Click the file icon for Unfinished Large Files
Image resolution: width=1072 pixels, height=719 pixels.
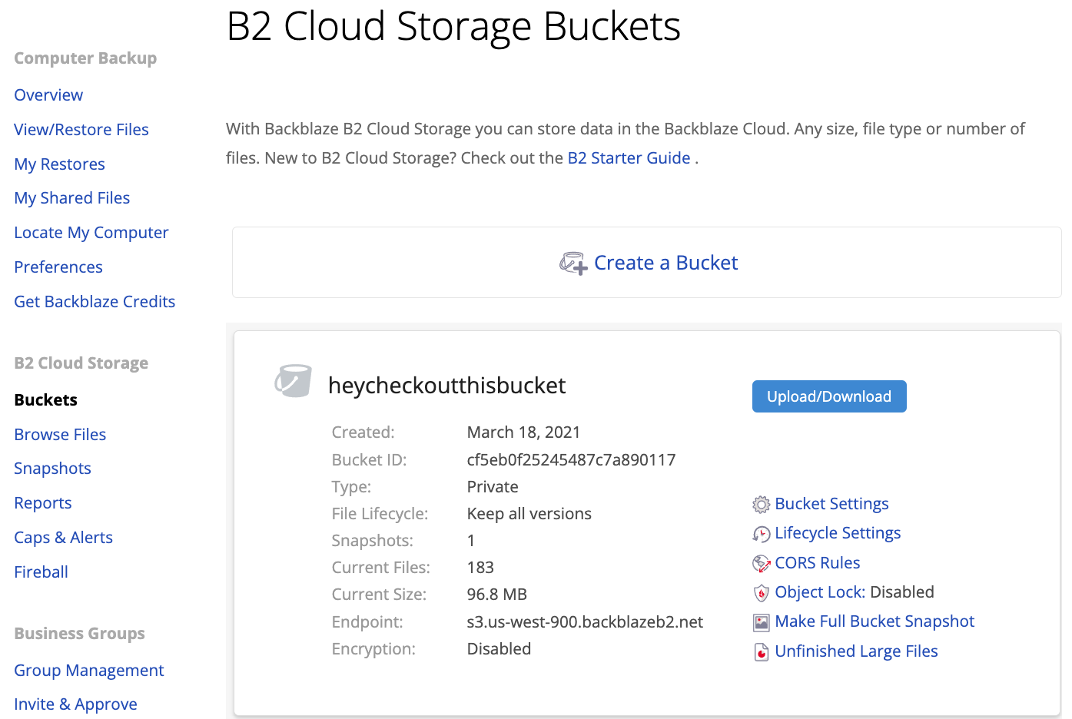pyautogui.click(x=761, y=652)
